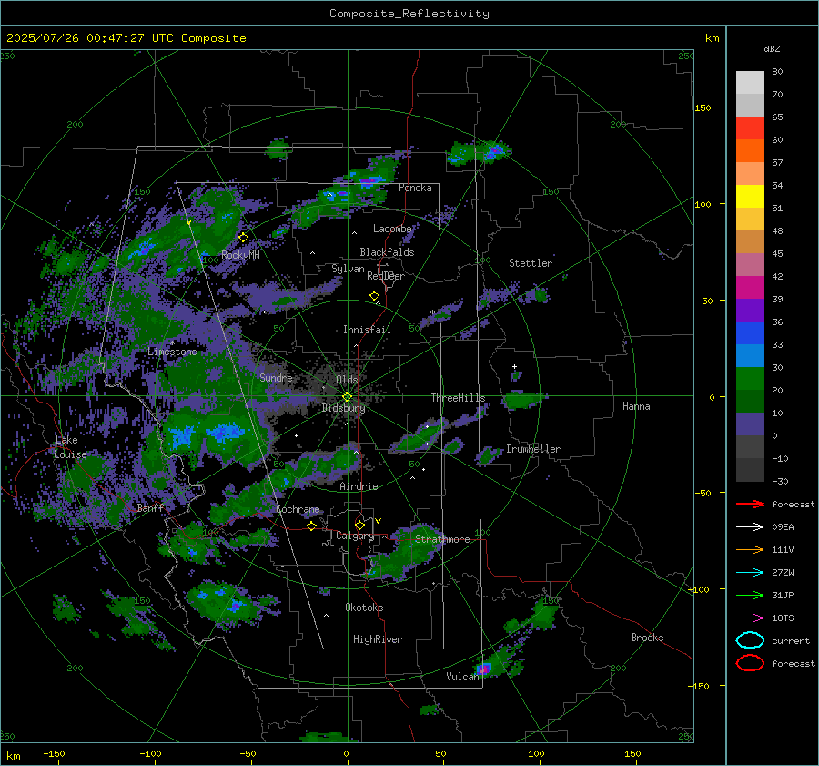Click the cyan current ellipse icon
The height and width of the screenshot is (766, 819).
click(750, 640)
